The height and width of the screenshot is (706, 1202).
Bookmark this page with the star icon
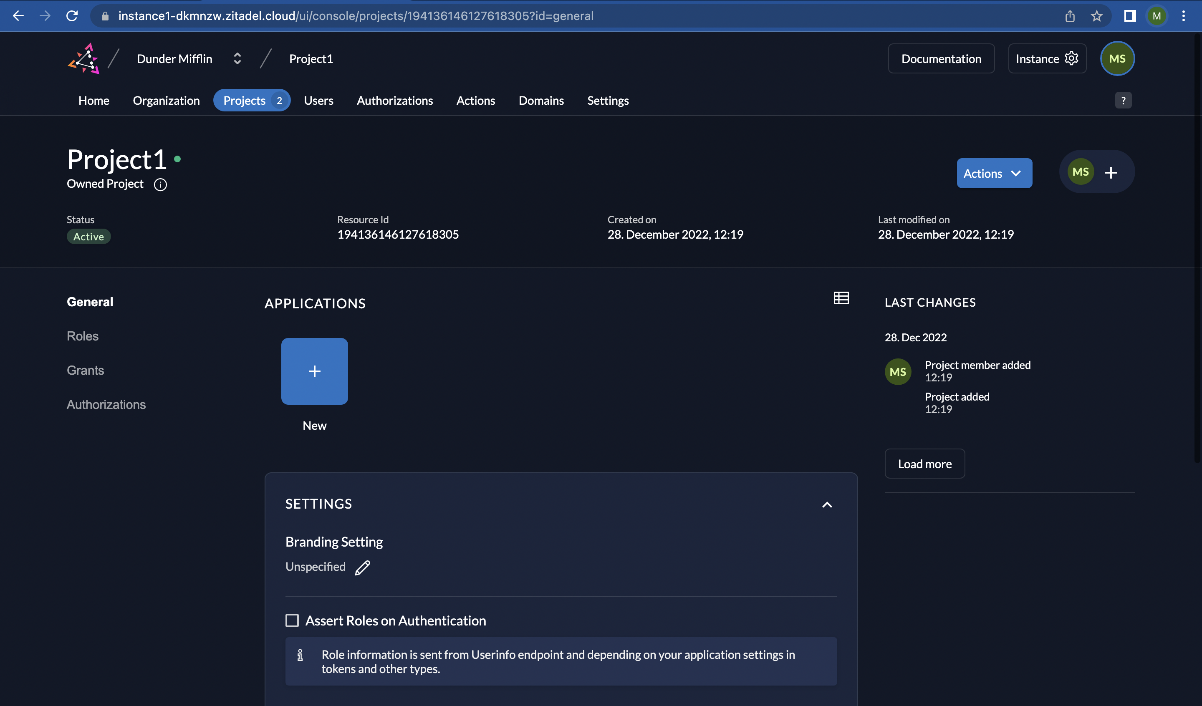(1096, 16)
